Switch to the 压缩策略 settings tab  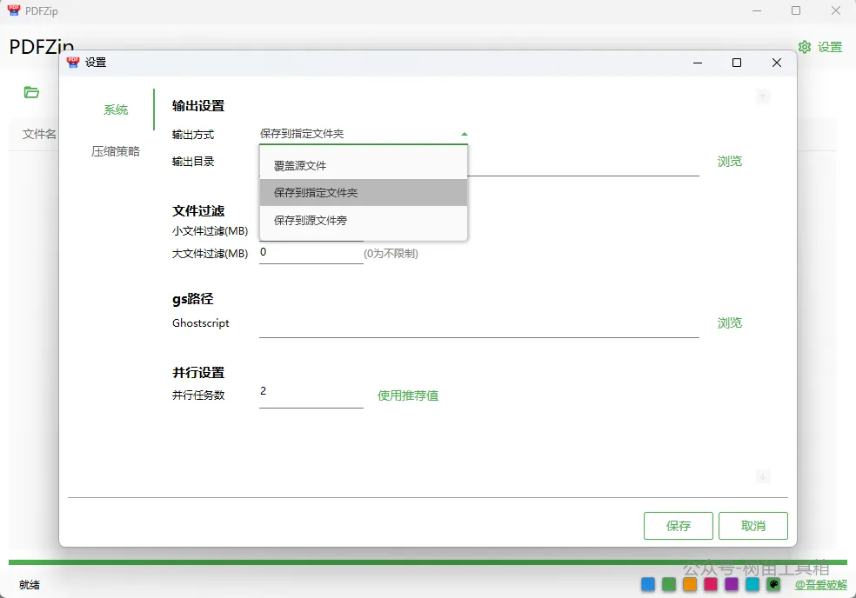click(x=116, y=151)
